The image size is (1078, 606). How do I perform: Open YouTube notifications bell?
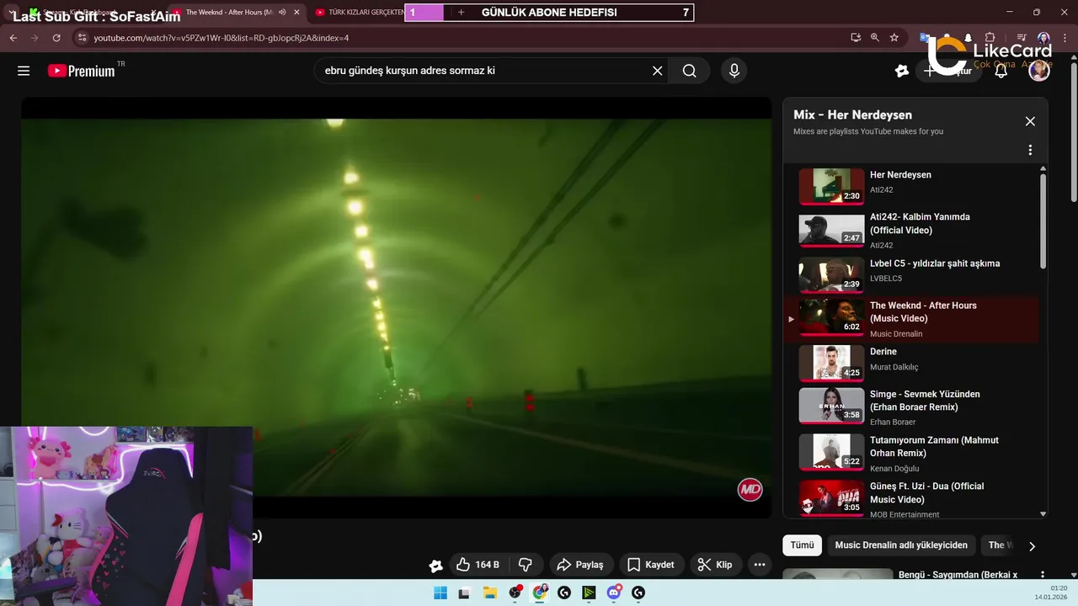(x=1001, y=71)
